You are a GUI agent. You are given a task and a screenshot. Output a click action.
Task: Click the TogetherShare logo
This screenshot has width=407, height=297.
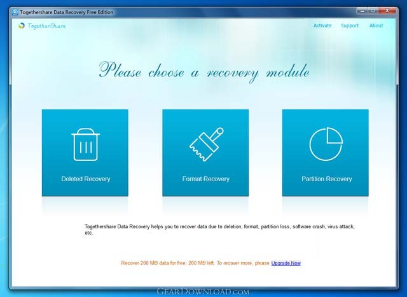pos(42,25)
